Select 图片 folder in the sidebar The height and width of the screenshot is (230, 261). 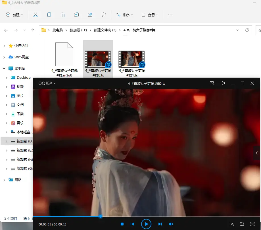[20, 96]
